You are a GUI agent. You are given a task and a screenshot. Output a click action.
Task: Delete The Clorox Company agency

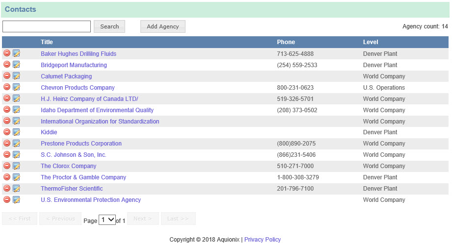[7, 166]
